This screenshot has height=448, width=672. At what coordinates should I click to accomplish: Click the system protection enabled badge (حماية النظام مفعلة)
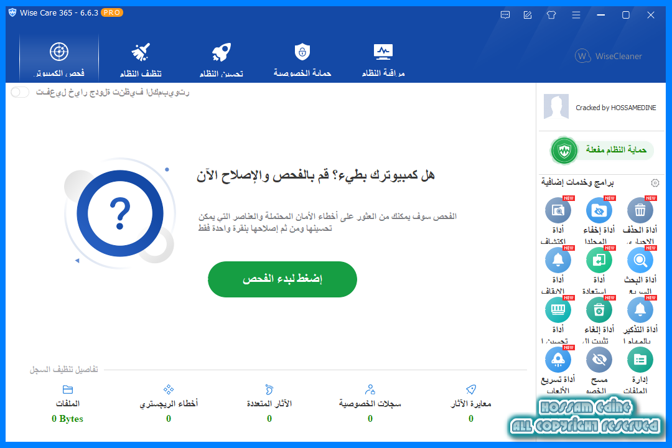(602, 150)
